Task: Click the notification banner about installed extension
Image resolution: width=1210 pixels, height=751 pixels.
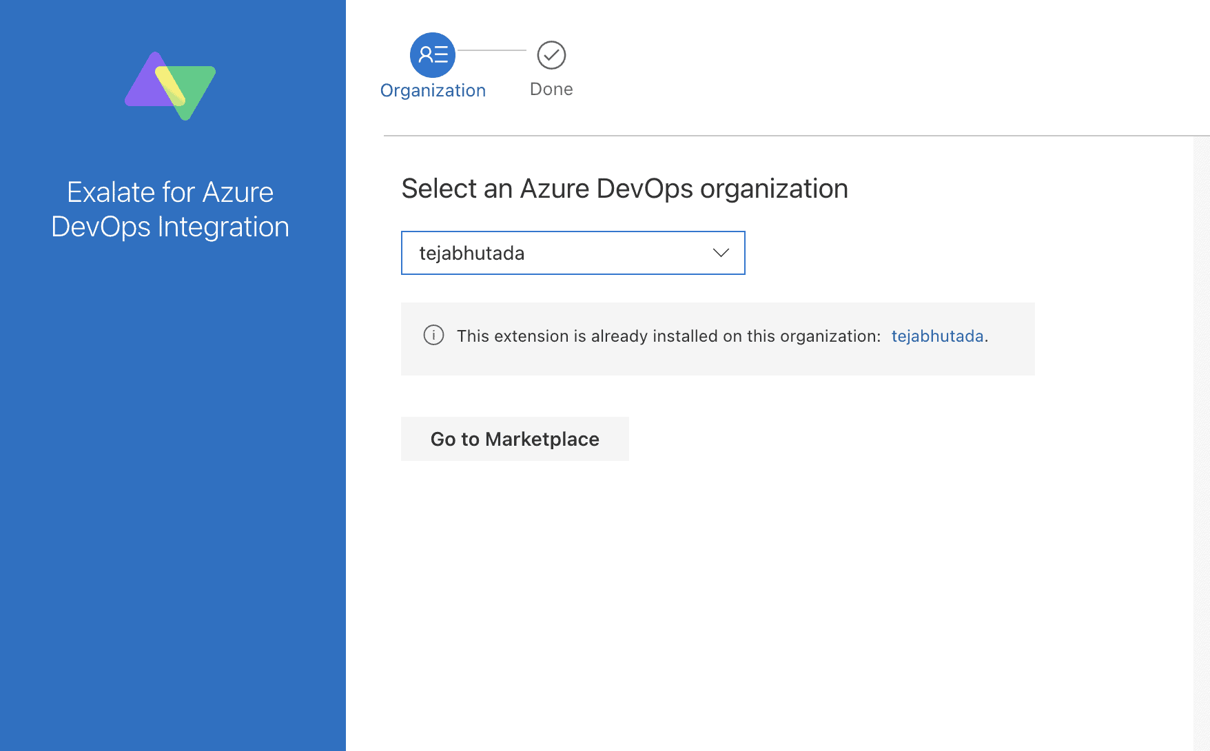Action: point(717,338)
